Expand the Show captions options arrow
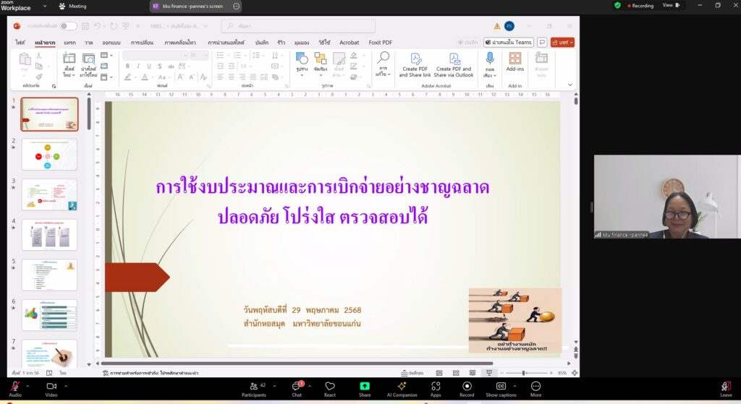The image size is (741, 404). [x=515, y=386]
